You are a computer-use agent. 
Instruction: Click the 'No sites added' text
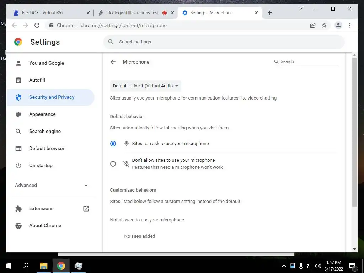pos(139,236)
